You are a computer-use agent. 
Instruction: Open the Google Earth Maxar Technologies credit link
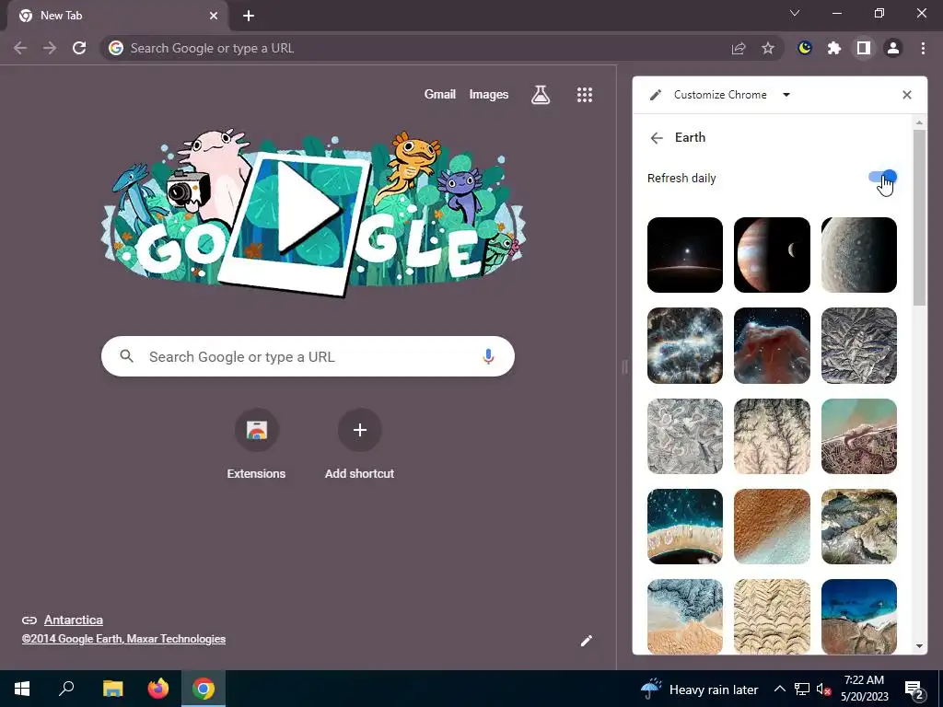pyautogui.click(x=124, y=639)
